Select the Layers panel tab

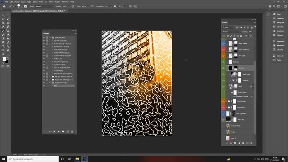pyautogui.click(x=225, y=22)
